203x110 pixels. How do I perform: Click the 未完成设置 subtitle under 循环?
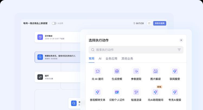tap(49, 79)
